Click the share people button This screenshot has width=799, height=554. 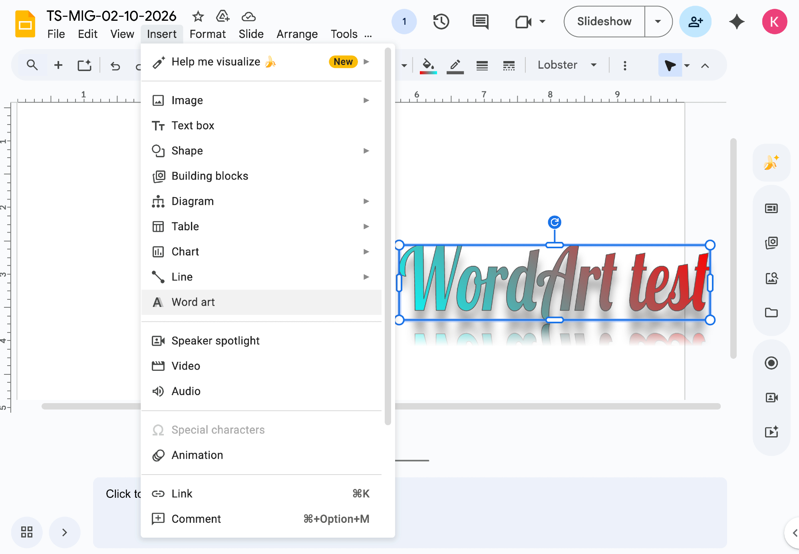tap(695, 22)
